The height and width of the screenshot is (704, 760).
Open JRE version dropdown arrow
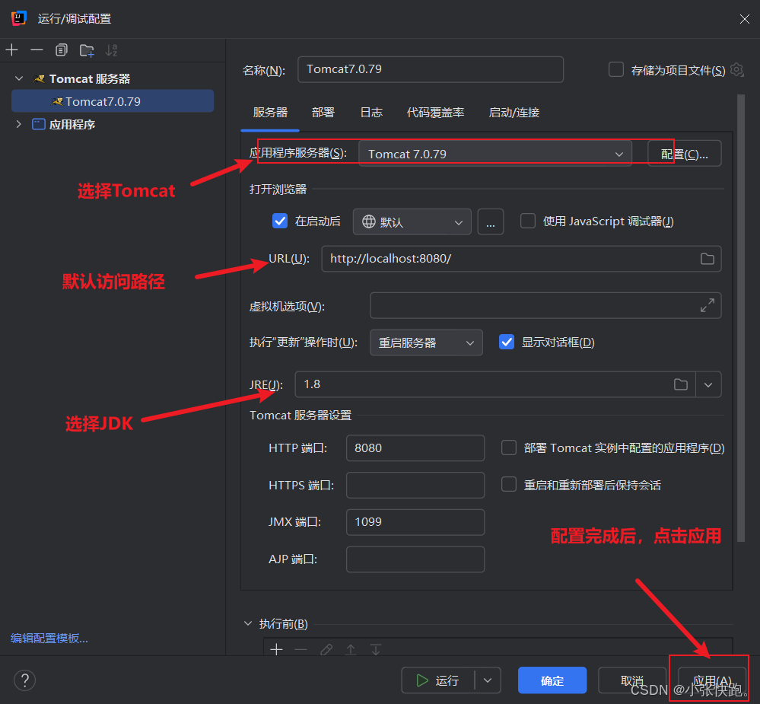708,384
